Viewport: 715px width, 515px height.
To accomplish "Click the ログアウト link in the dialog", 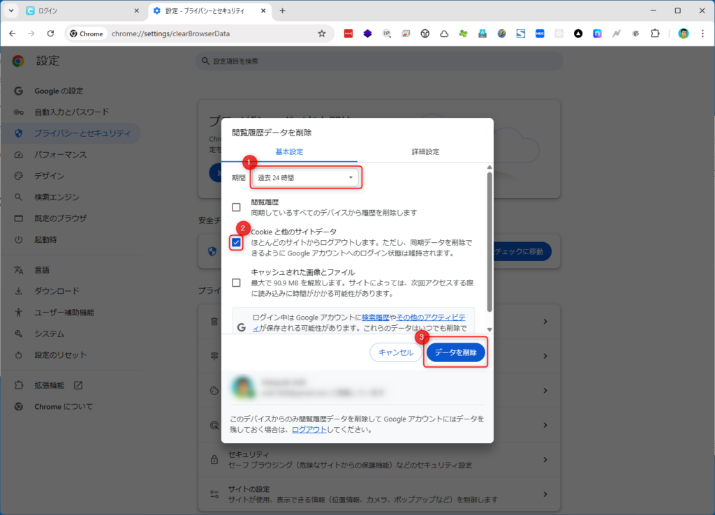I will pos(308,430).
